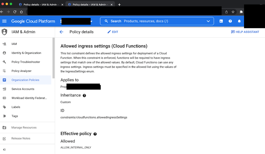Open Service Accounts
The image size is (265, 154).
(26, 89)
